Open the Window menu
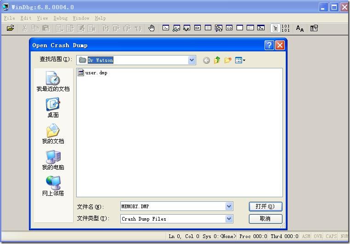 [x=81, y=18]
